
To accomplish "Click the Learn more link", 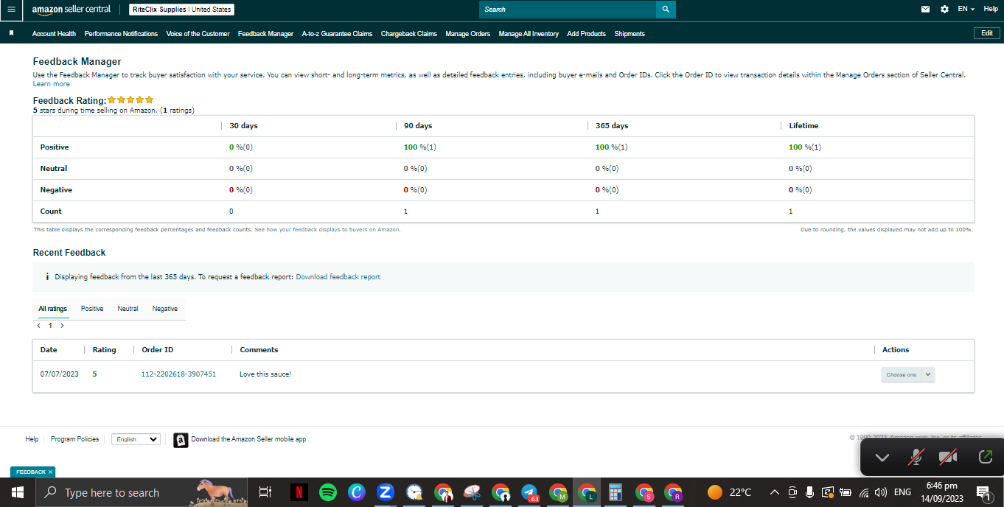I will tap(51, 84).
